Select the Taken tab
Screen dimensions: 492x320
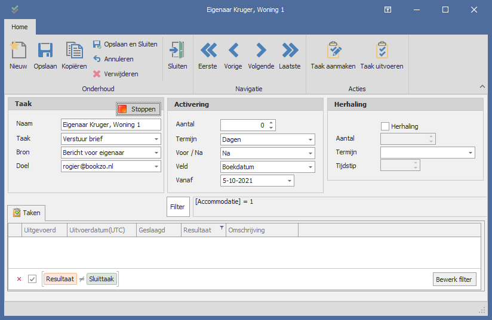[27, 213]
